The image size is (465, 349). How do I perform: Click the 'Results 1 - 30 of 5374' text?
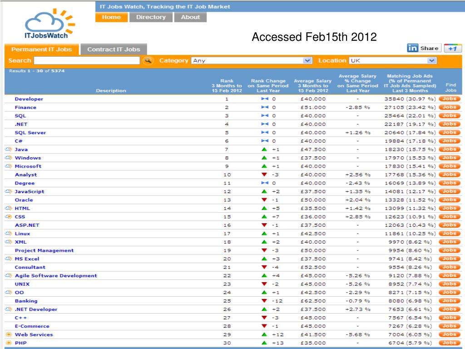click(x=37, y=71)
